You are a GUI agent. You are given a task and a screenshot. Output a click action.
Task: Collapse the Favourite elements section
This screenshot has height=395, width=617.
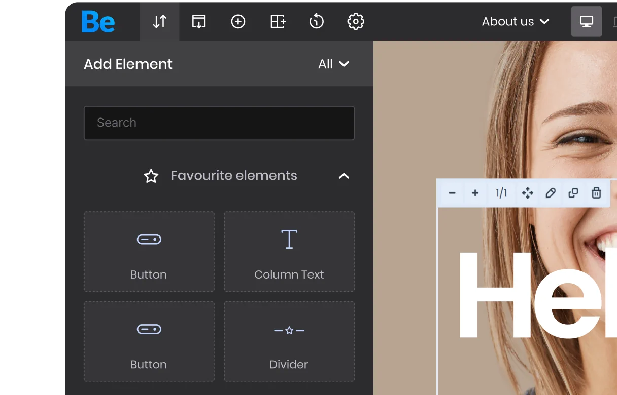click(344, 176)
